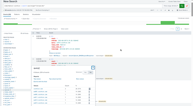Pause the search job
This screenshot has width=193, height=106.
(157, 10)
